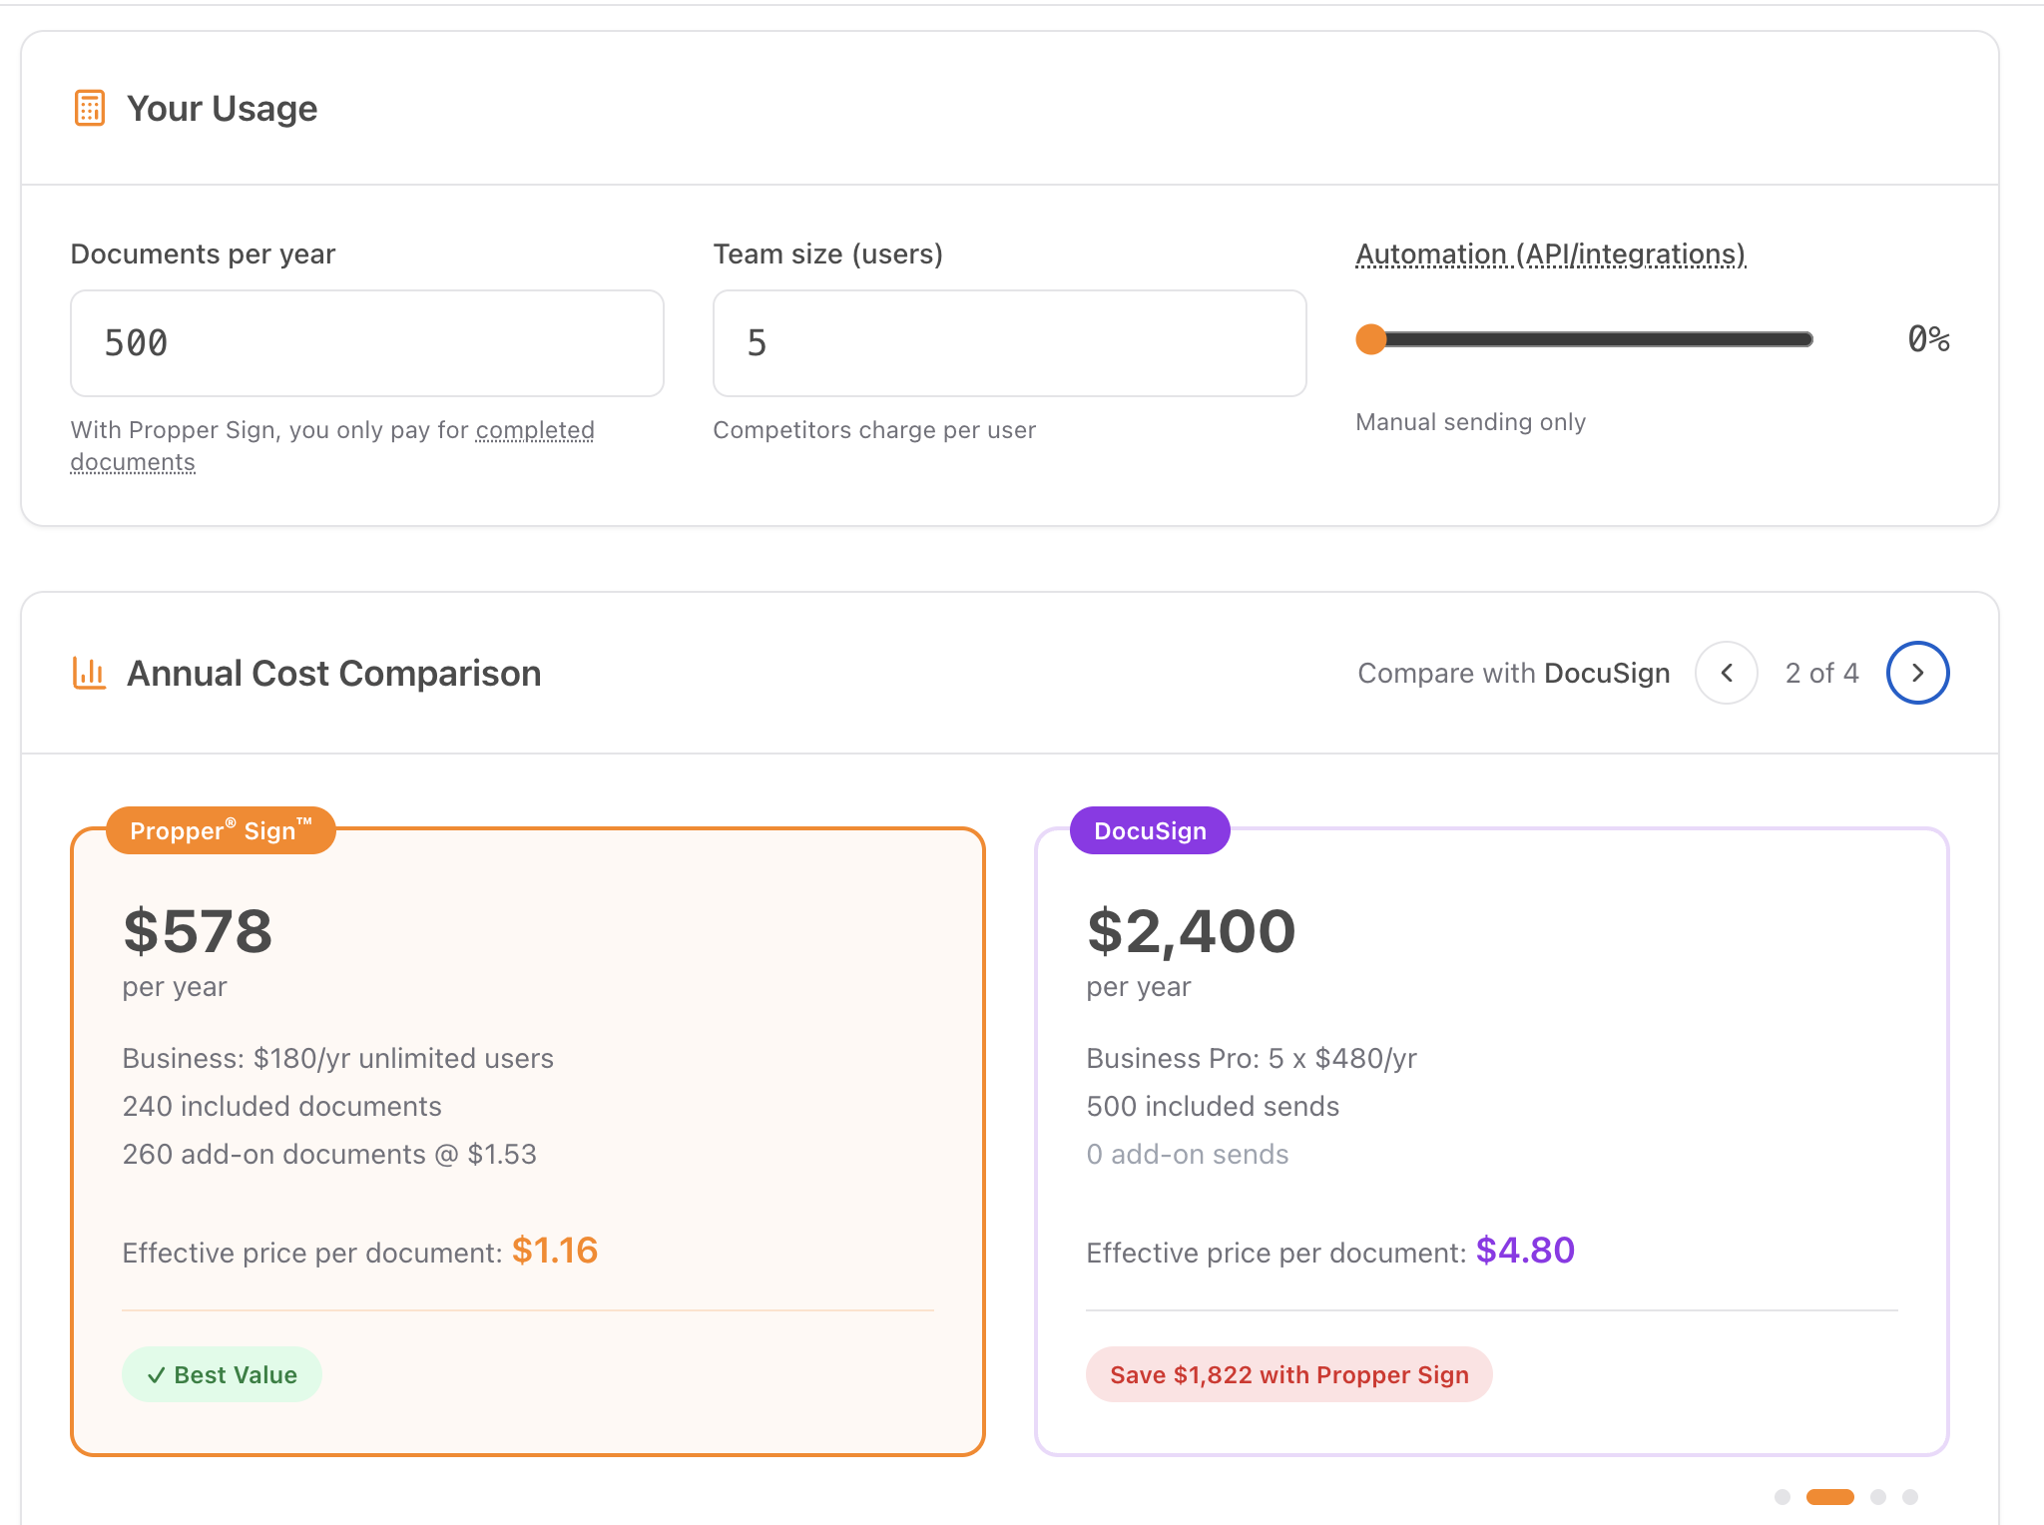
Task: Click the bar chart icon beside Annual Cost Comparison
Action: 90,673
